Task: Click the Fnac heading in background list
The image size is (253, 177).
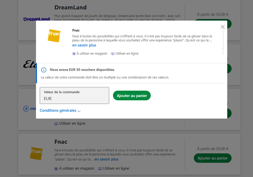Action: tap(61, 142)
